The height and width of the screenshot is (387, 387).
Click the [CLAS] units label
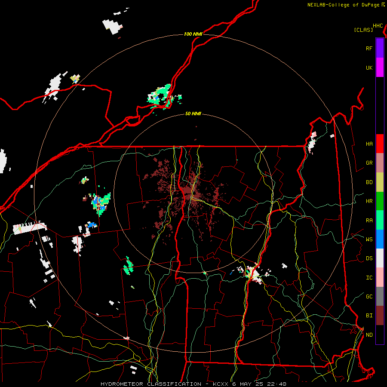coord(363,30)
